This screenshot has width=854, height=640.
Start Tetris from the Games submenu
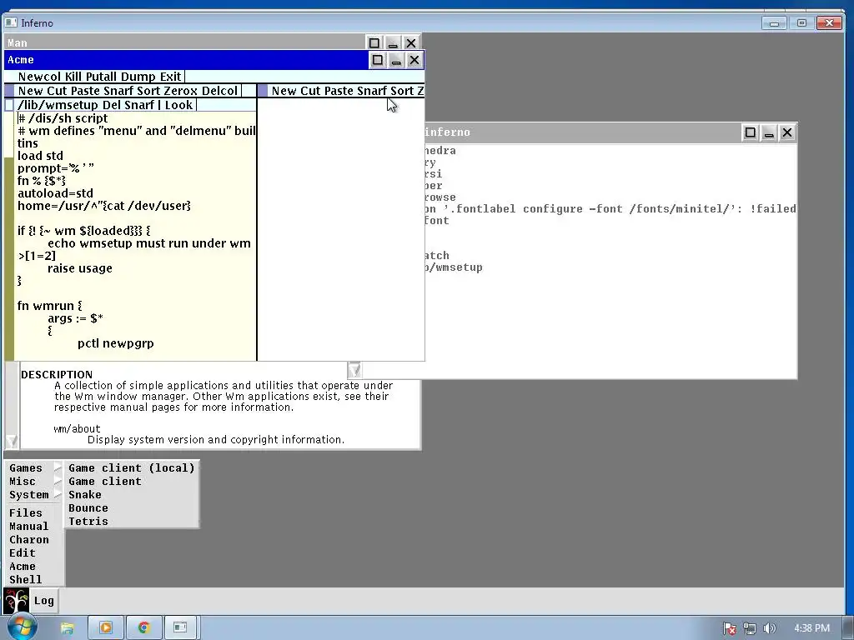coord(88,522)
